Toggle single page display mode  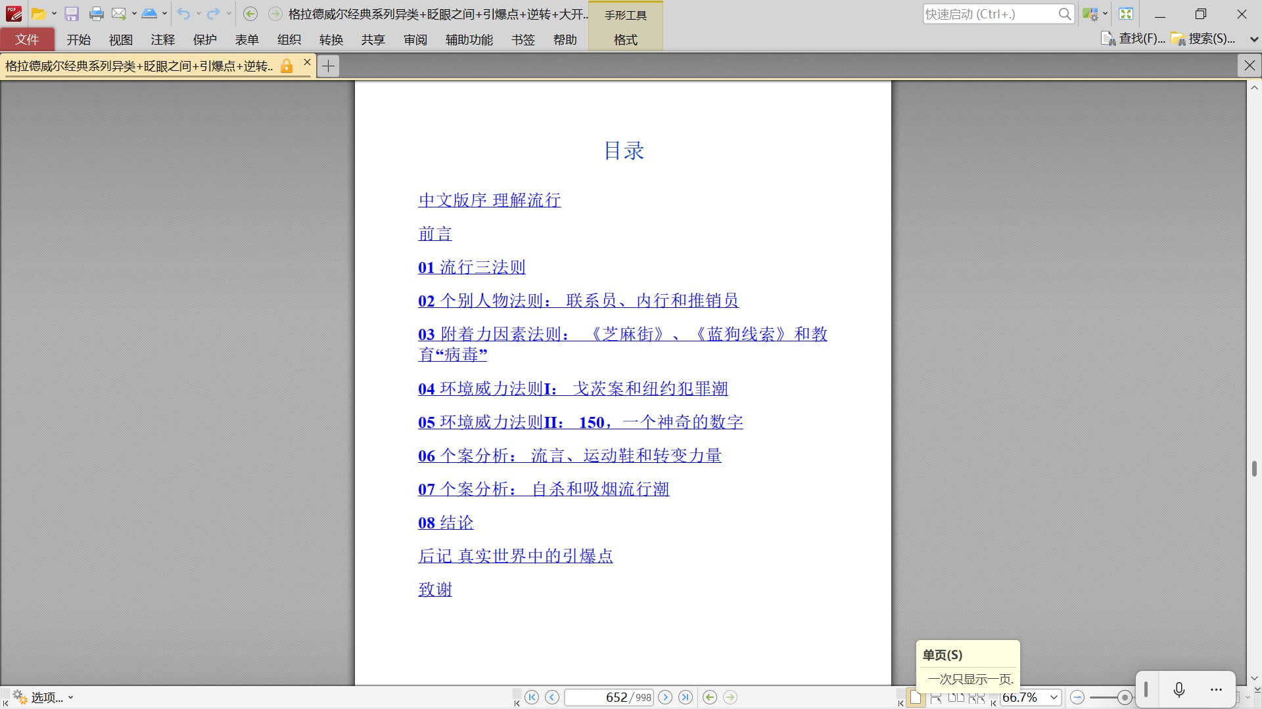(x=916, y=698)
